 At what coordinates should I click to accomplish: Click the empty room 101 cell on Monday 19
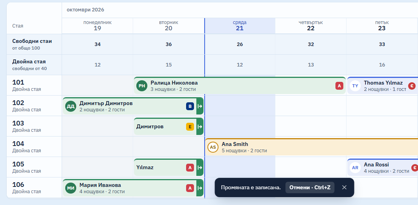point(97,85)
